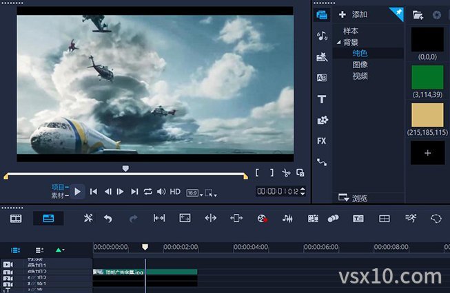The width and height of the screenshot is (450, 293).
Task: Click the blue pin icon beside 添加
Action: click(398, 14)
